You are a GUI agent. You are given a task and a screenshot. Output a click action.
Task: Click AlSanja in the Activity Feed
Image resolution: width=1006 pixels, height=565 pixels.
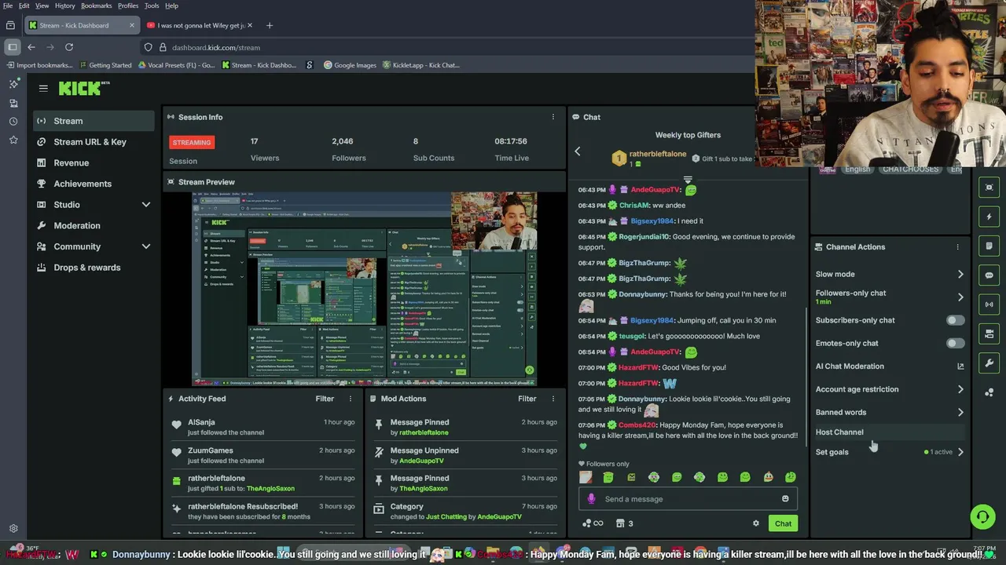[201, 422]
